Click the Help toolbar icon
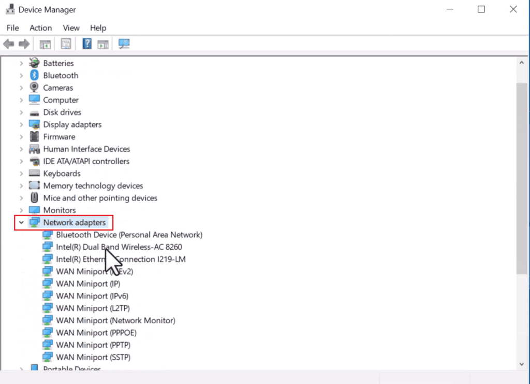Viewport: 530px width, 384px height. tap(86, 44)
